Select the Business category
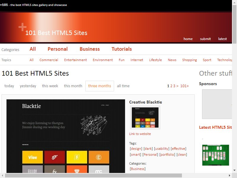The height and width of the screenshot is (178, 237). click(90, 49)
